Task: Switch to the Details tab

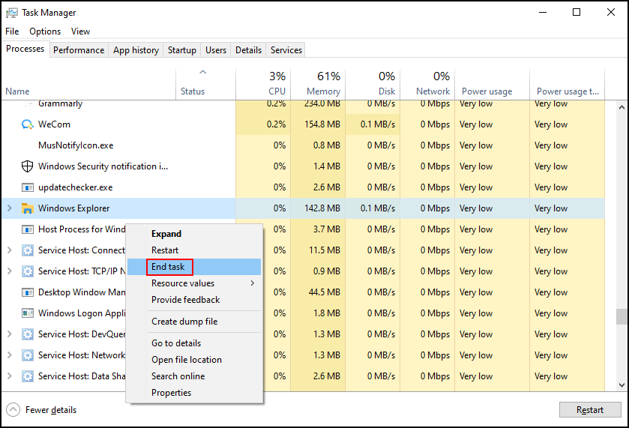Action: coord(248,50)
